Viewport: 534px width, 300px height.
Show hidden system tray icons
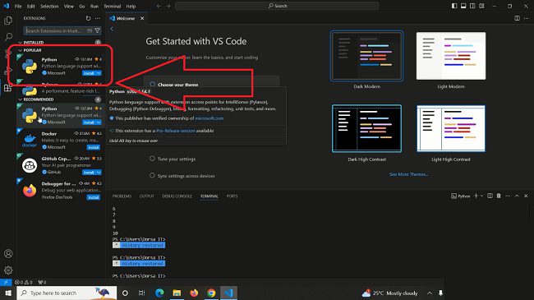[x=430, y=293]
